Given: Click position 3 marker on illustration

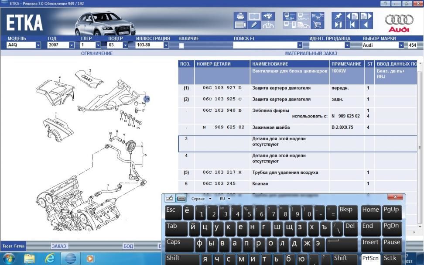Looking at the screenshot, I should (147, 99).
